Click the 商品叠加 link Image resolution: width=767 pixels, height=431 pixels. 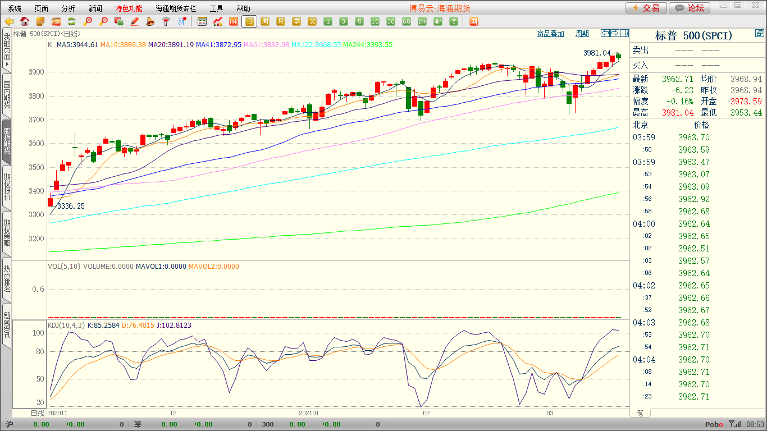tap(551, 34)
